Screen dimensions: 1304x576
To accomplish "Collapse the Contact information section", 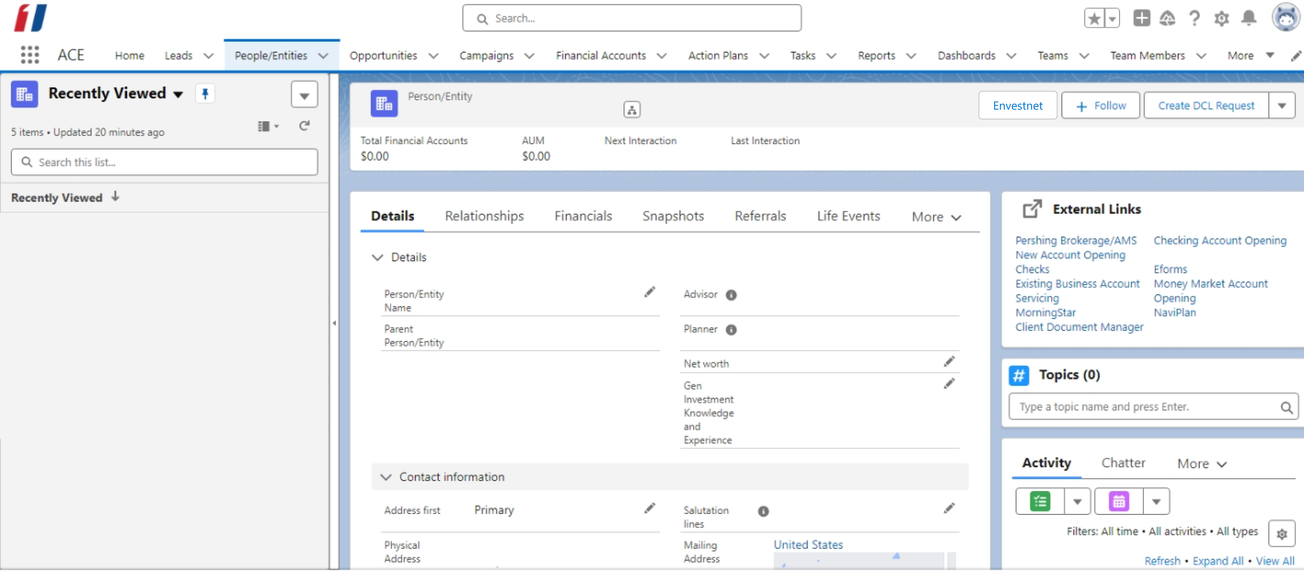I will click(386, 477).
